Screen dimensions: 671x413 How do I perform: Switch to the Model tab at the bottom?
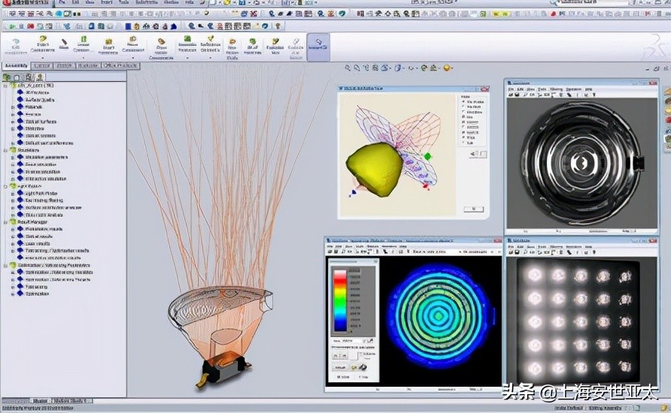40,401
